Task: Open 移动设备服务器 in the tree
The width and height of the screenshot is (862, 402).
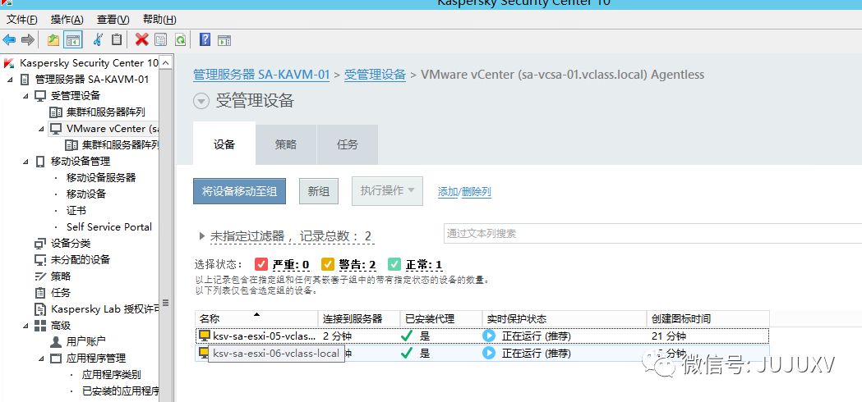Action: [101, 178]
